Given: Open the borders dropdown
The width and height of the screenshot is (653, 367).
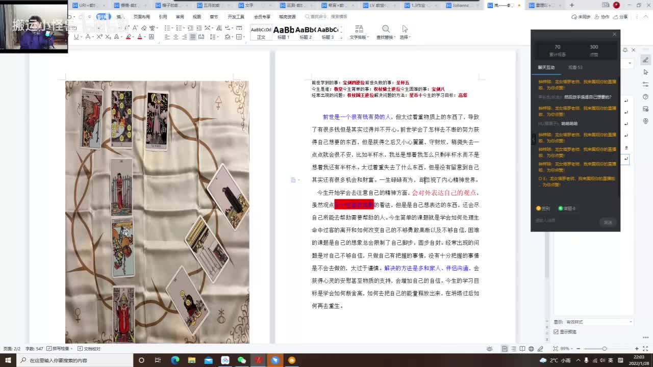Looking at the screenshot, I should tap(240, 37).
